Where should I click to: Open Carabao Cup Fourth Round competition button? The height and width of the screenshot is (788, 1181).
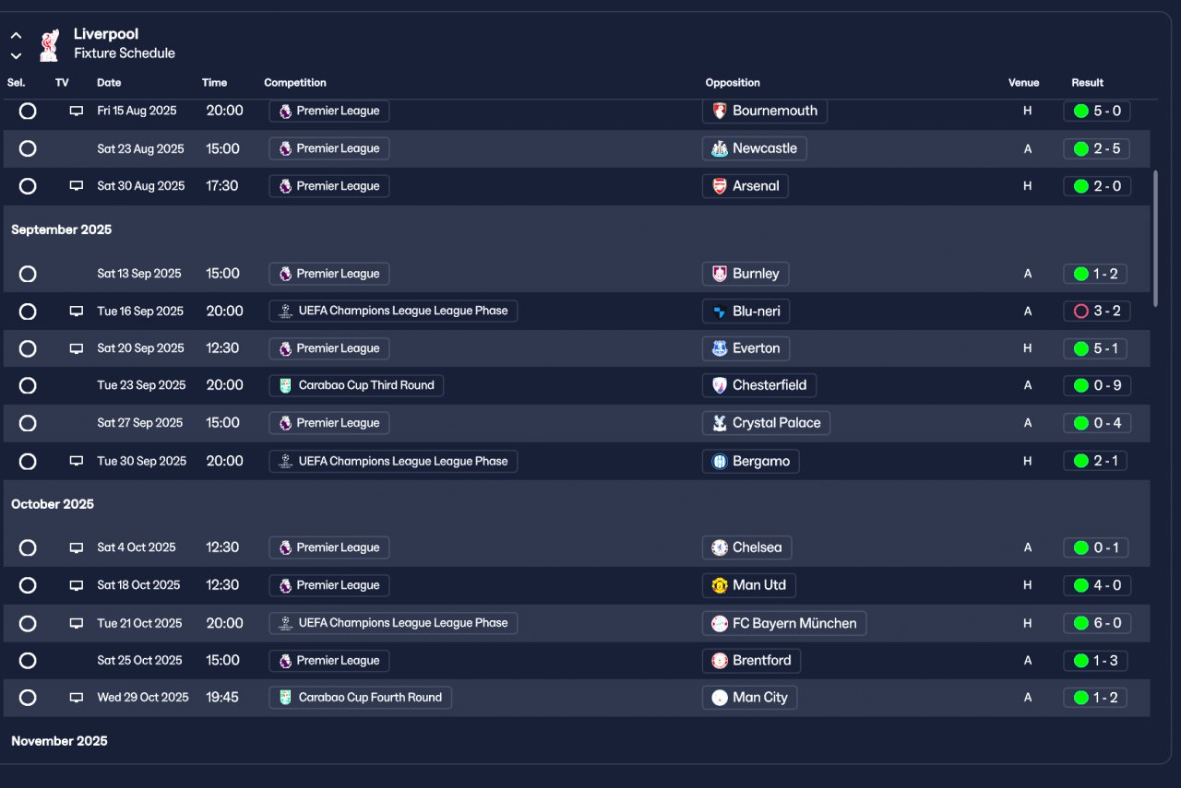click(360, 698)
